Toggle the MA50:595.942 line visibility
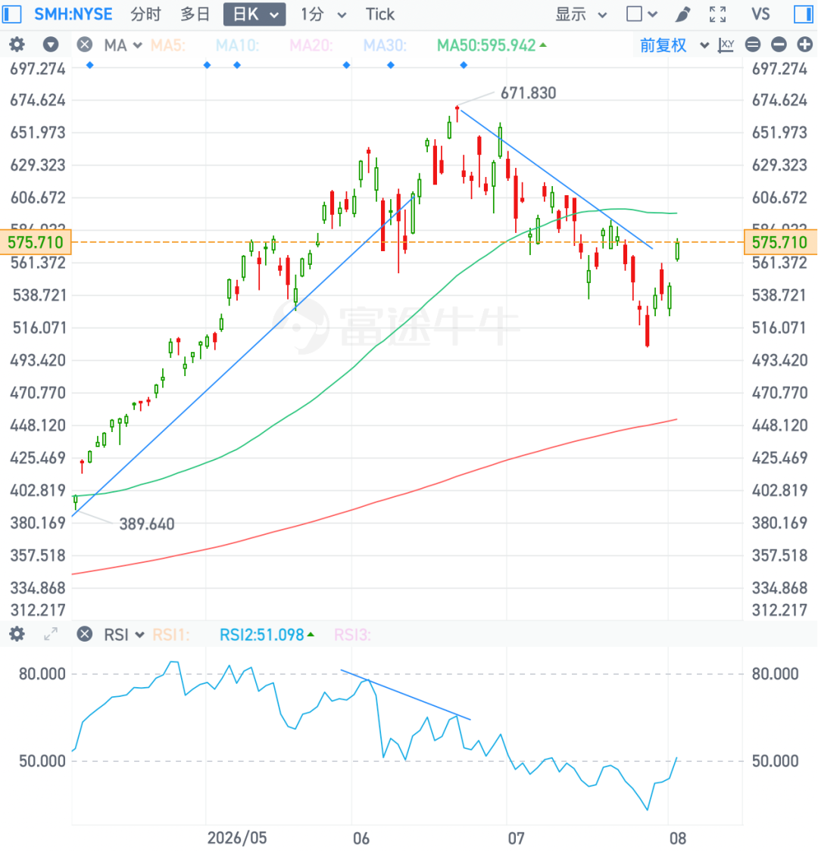This screenshot has width=818, height=855. (492, 45)
